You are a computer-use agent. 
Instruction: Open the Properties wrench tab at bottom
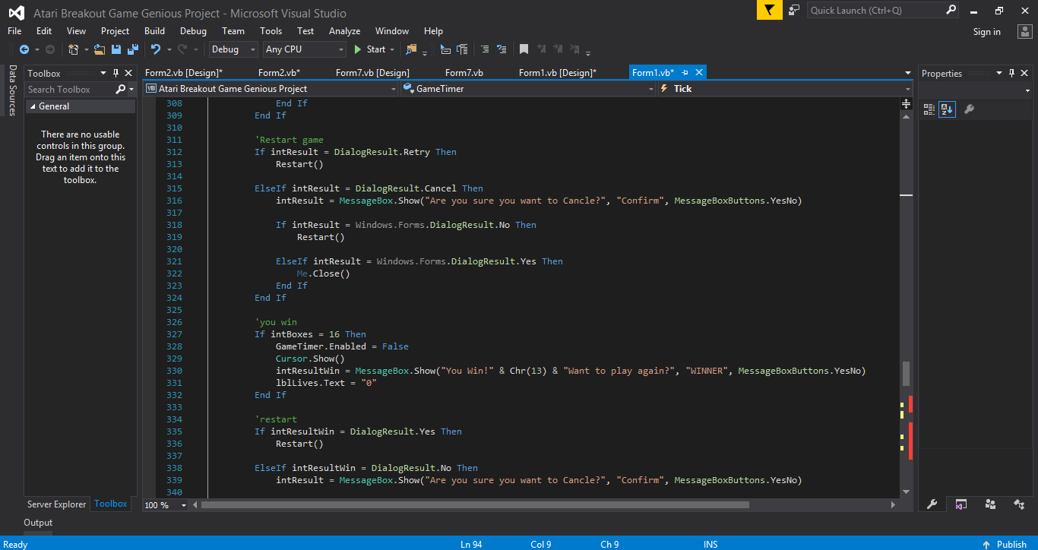932,504
